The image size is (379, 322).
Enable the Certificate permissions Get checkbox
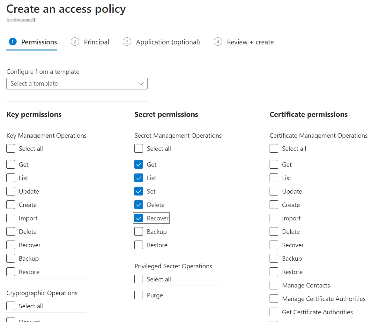click(x=274, y=165)
